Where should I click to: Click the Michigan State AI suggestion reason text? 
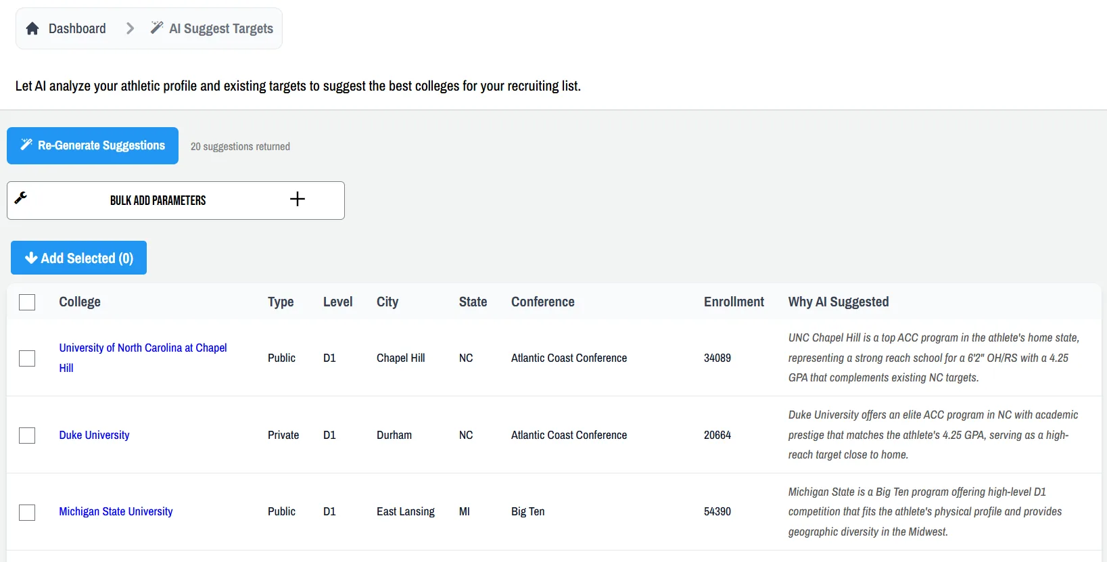[x=925, y=511]
